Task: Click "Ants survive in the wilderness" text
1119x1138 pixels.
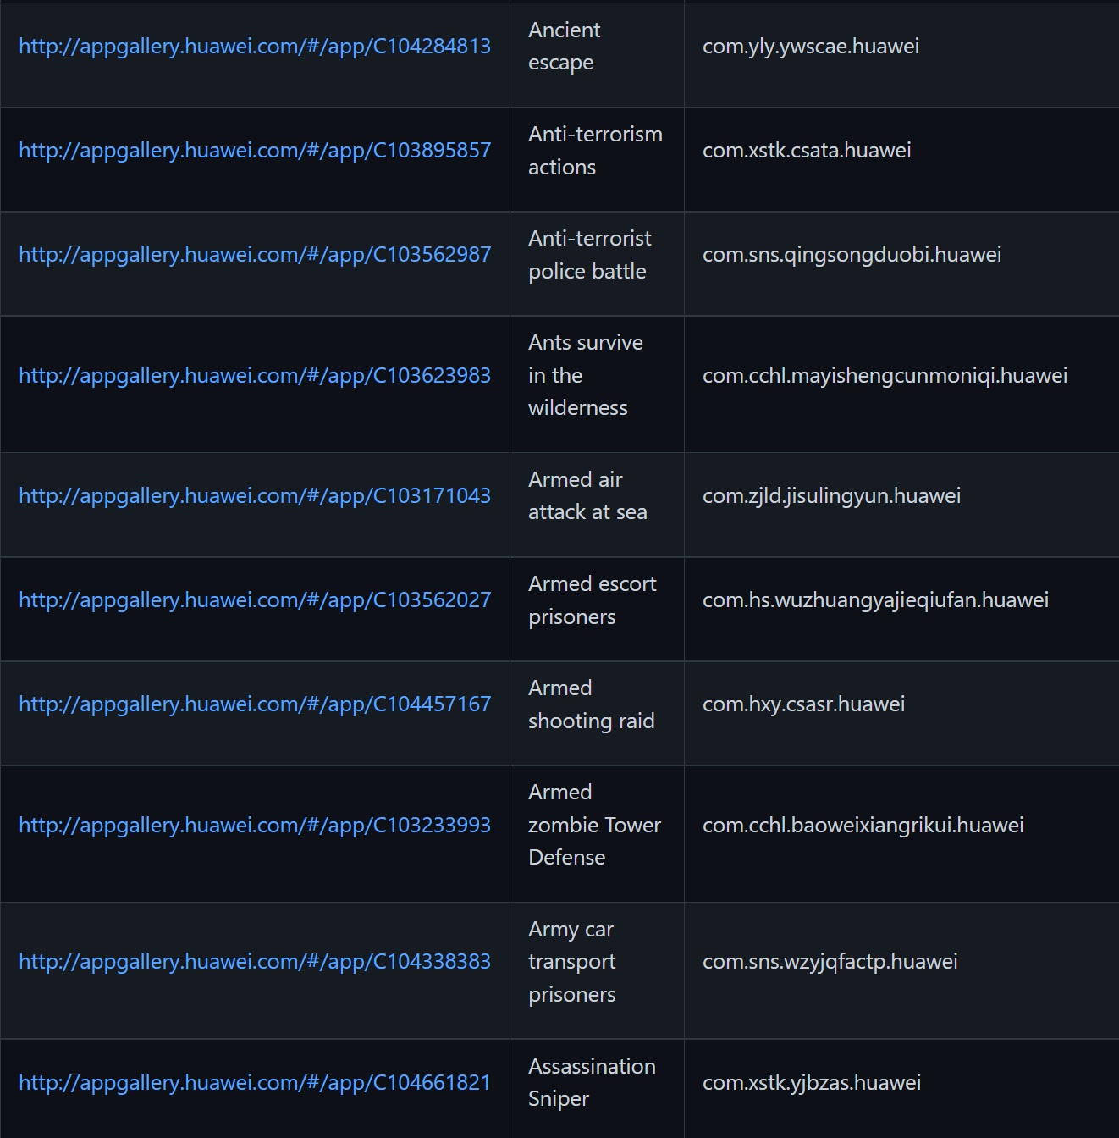Action: (585, 376)
